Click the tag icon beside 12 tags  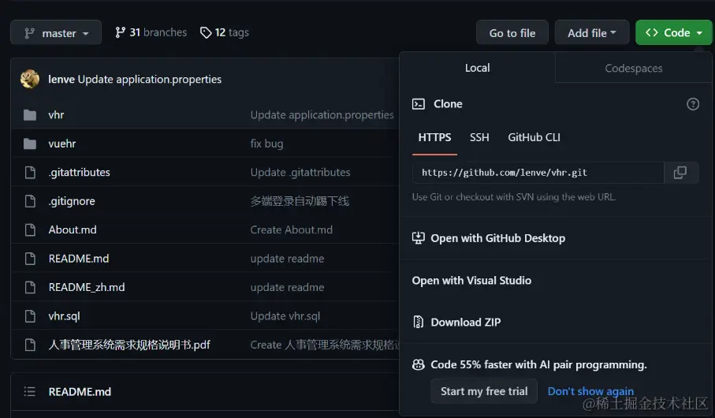206,32
